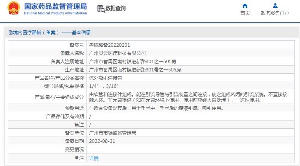Click the 备案人注册地址 row label
Viewport: 300px width, 166px height.
point(67,62)
